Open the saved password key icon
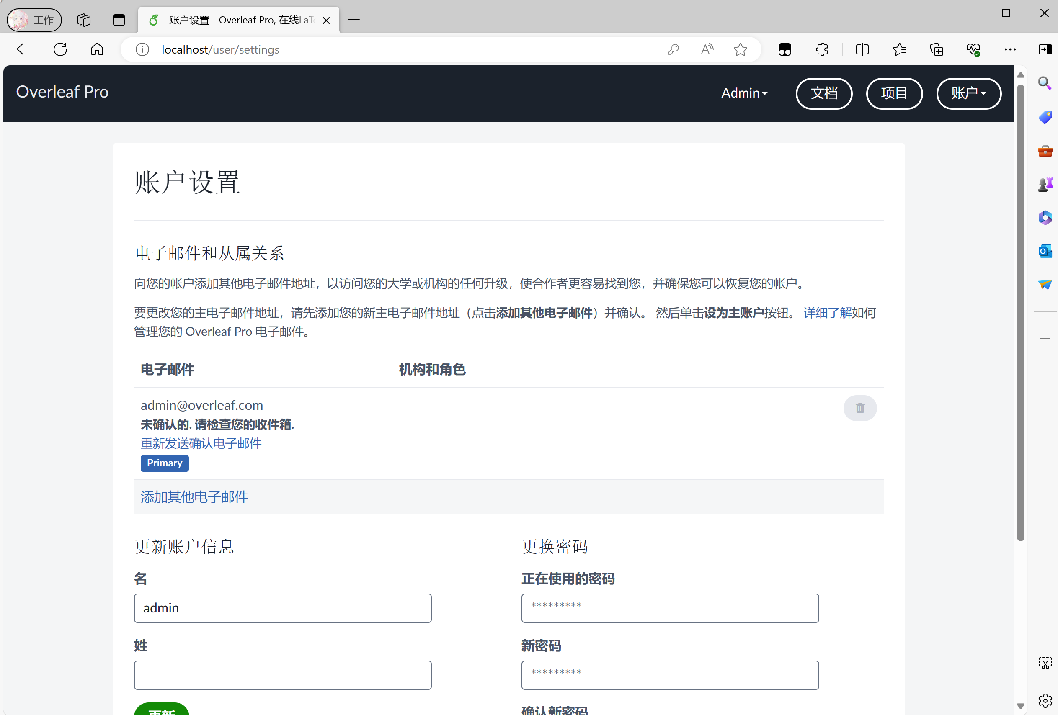Screen dimensions: 1058x715 (674, 49)
